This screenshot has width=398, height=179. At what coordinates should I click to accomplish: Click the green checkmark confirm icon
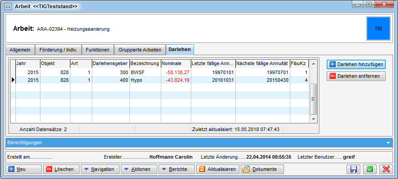[x=369, y=169]
